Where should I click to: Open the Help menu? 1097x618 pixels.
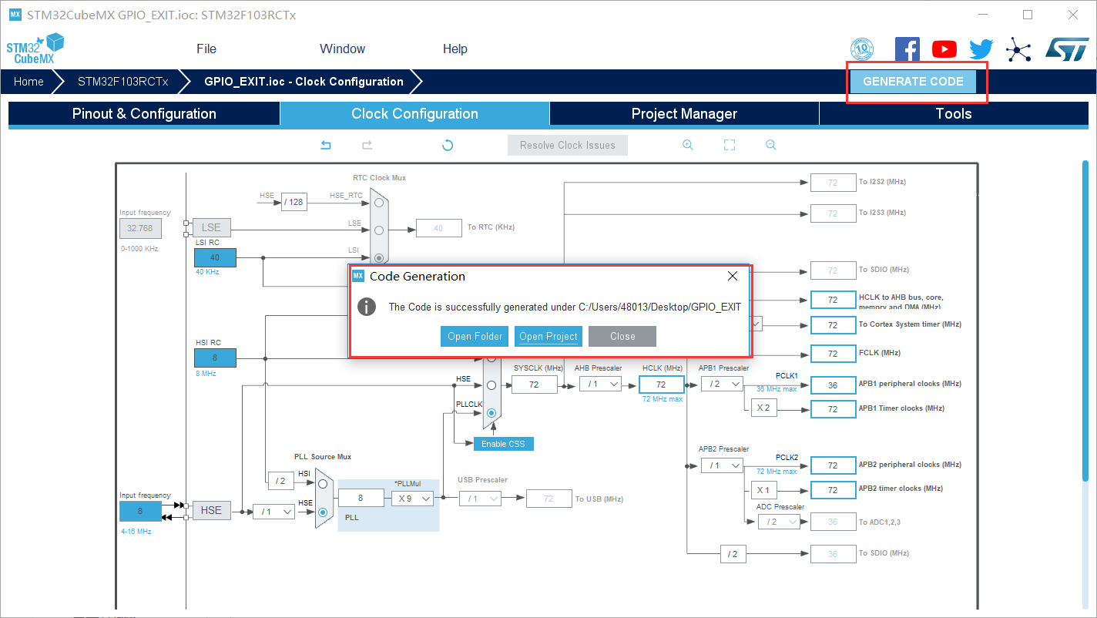[455, 49]
